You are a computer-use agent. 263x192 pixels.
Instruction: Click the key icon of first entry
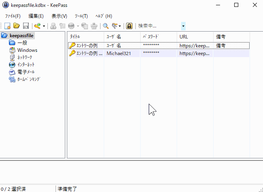click(72, 46)
